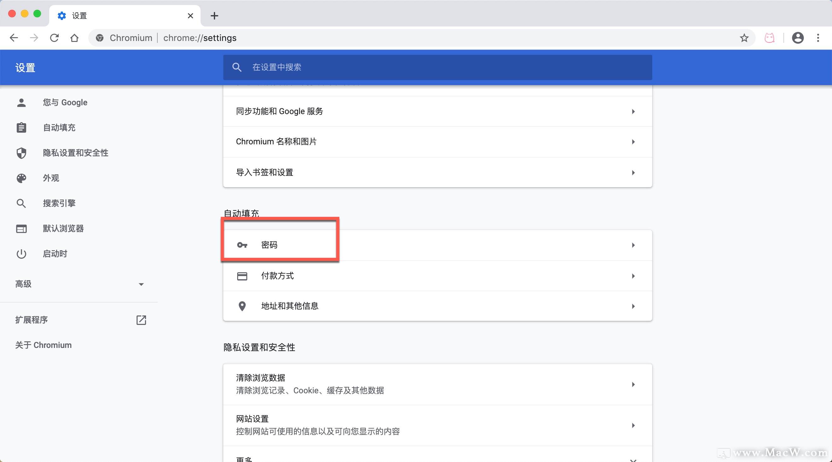The image size is (832, 462).
Task: Open 导入书签和设置 row
Action: (x=437, y=172)
